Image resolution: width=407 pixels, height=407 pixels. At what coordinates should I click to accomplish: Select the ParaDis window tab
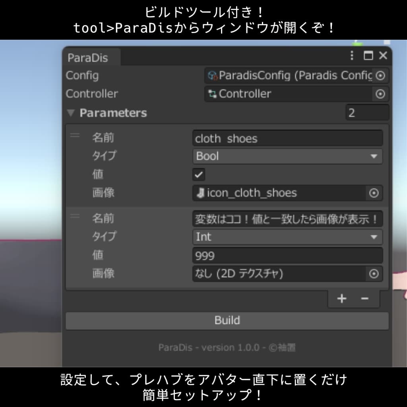point(88,58)
